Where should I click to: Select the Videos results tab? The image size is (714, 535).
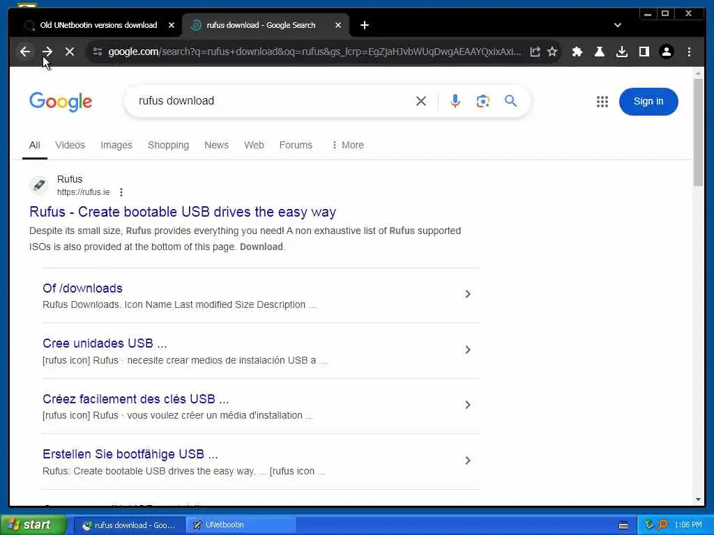70,145
